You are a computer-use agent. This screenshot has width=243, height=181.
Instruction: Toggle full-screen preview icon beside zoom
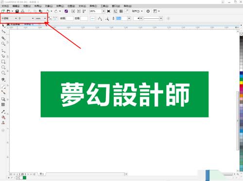coord(109,11)
